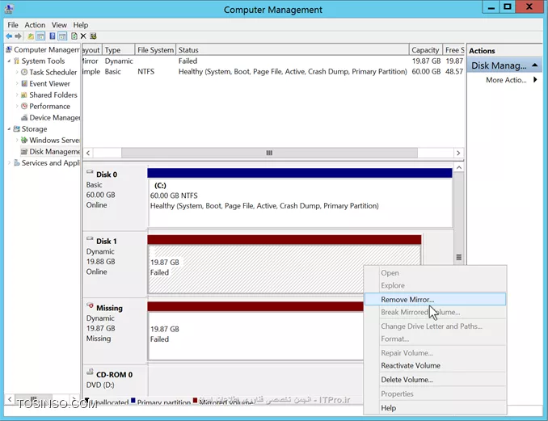This screenshot has height=421, width=548.
Task: Open the Help menu in menu bar
Action: 81,25
